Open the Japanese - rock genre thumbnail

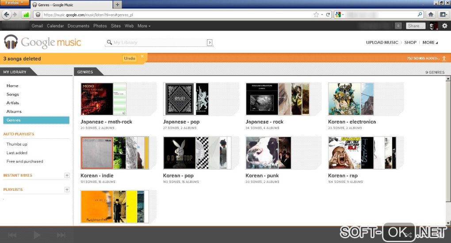278,99
